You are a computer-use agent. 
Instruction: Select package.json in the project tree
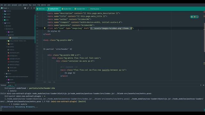pos(12,56)
